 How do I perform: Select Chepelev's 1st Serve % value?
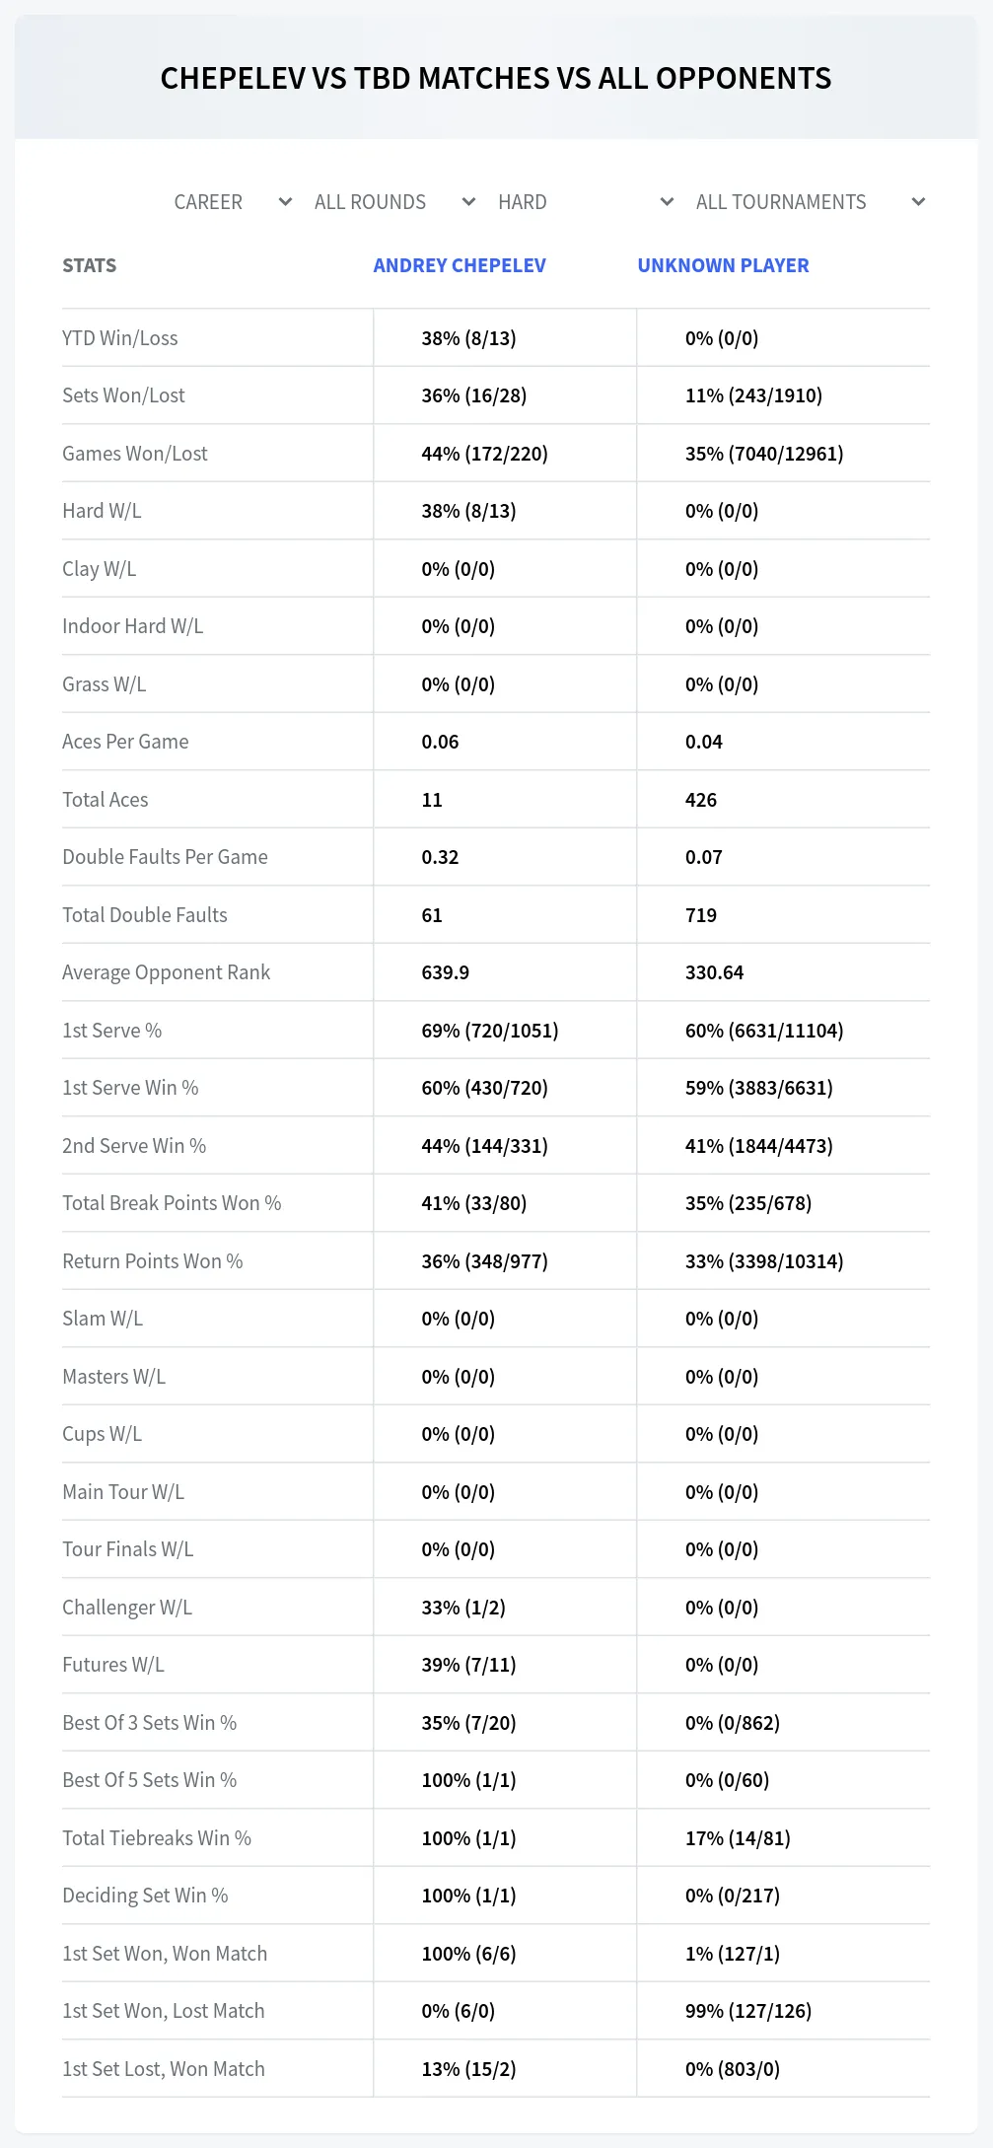[490, 1031]
